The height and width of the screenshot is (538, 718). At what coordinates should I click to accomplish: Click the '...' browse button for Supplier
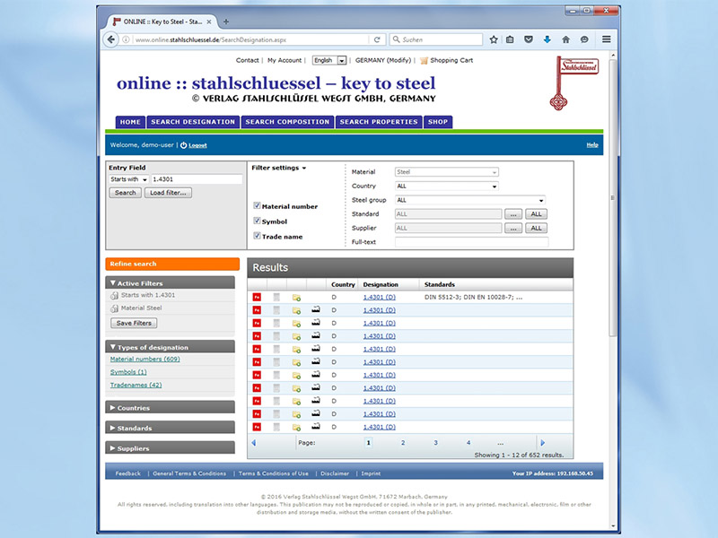click(513, 229)
